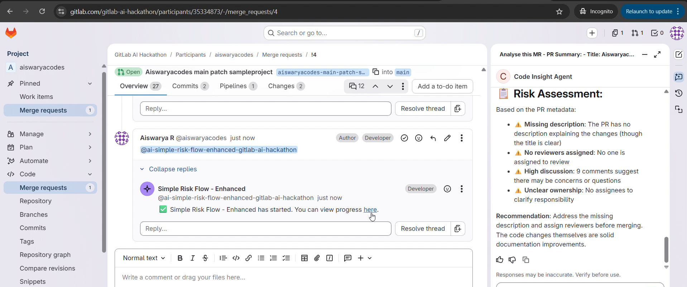Viewport: 687px width, 287px height.
Task: Click Resolve thread below Simple Risk Flow reply
Action: [423, 229]
